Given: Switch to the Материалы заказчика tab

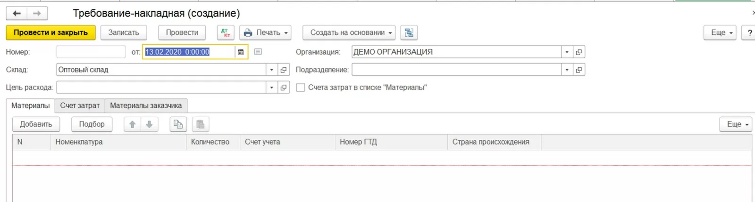Looking at the screenshot, I should click(146, 105).
